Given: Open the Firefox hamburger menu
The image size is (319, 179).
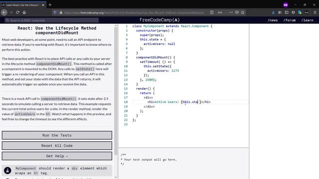Looking at the screenshot, I should click(315, 12).
